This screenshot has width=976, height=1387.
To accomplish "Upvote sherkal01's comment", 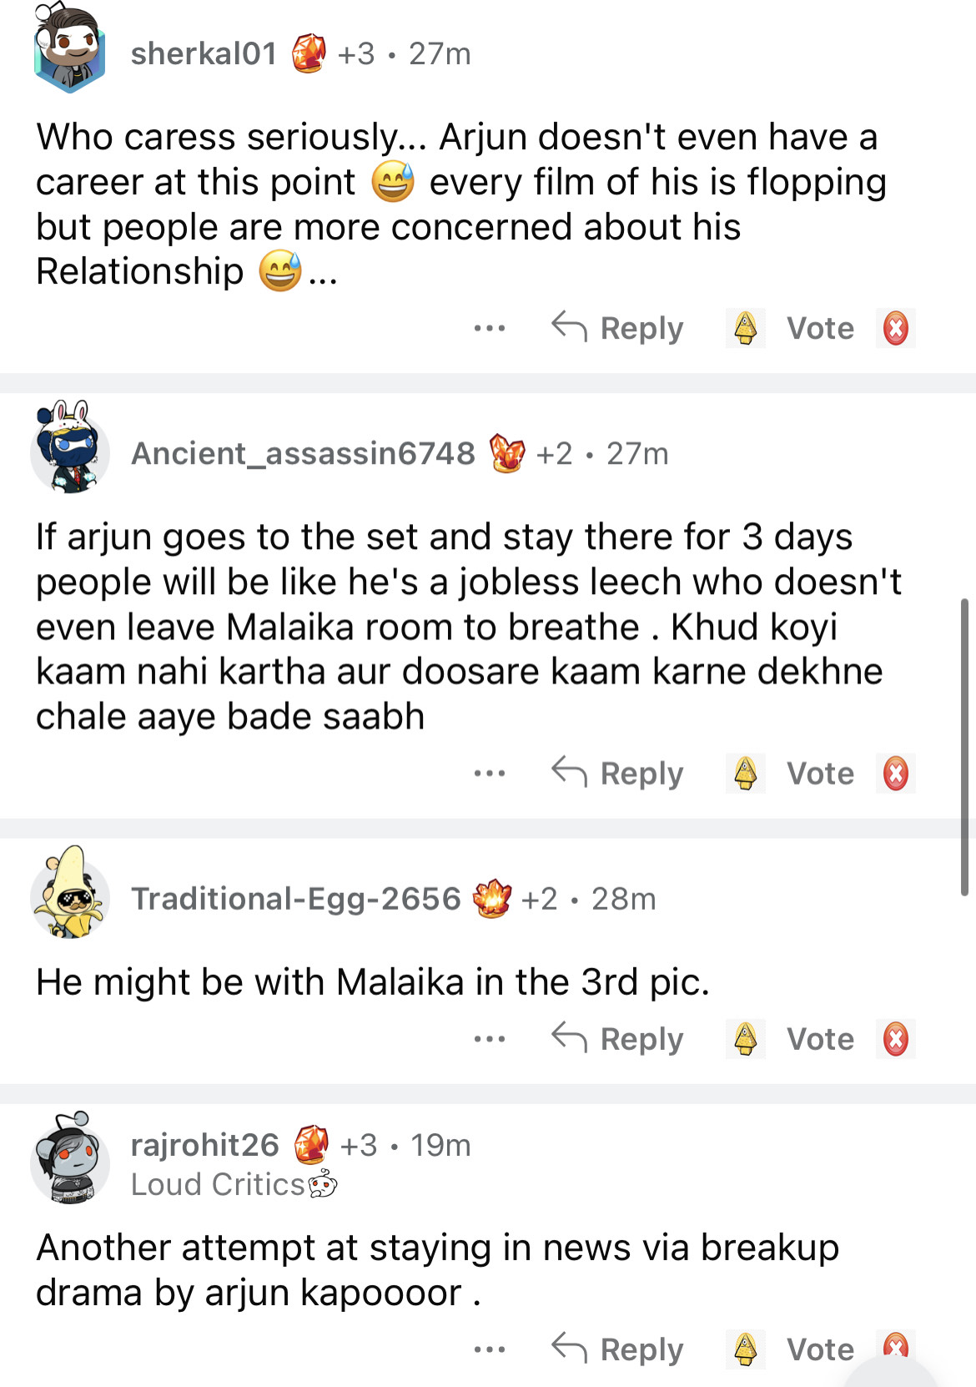I will coord(745,328).
